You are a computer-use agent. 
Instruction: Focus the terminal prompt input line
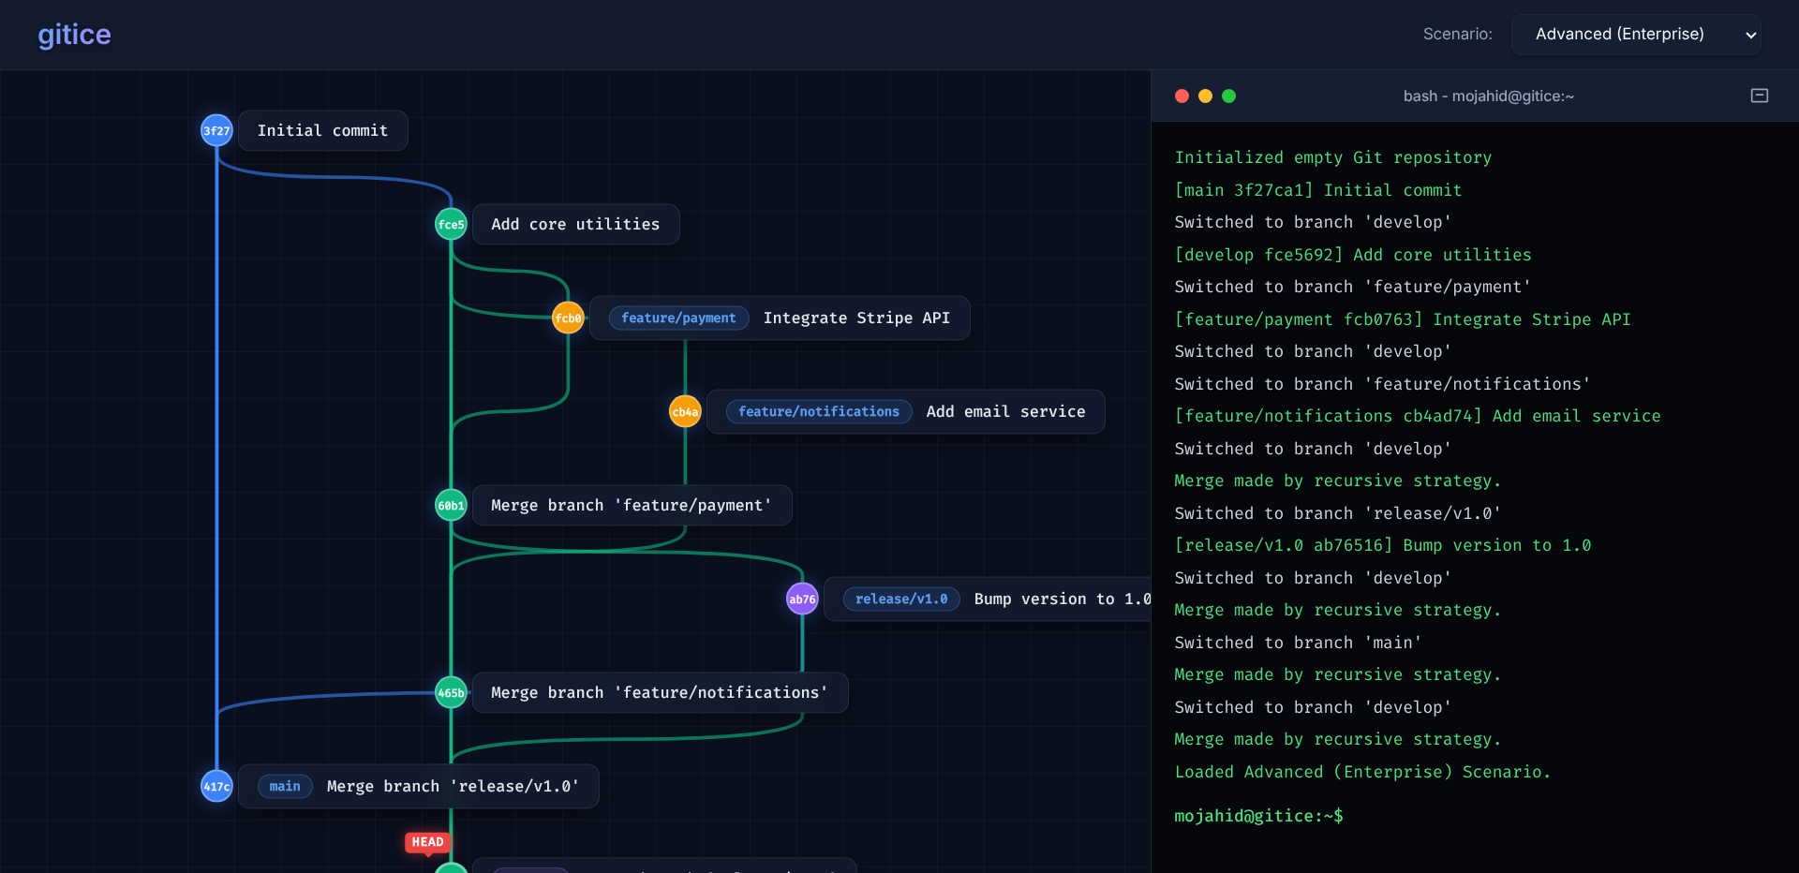[x=1475, y=816]
